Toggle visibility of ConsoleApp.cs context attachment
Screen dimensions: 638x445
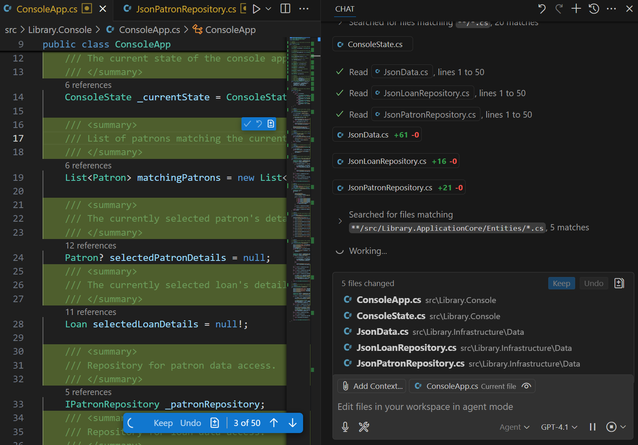(526, 386)
